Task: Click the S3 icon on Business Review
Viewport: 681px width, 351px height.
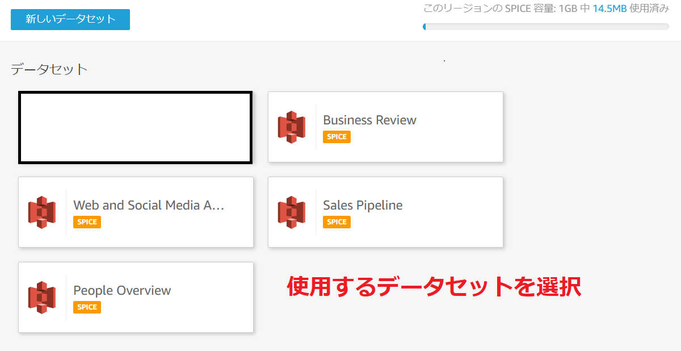Action: pyautogui.click(x=292, y=127)
